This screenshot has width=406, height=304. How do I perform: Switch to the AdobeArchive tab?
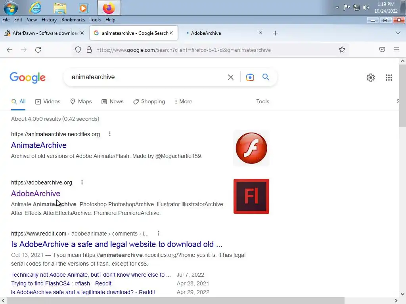point(223,33)
